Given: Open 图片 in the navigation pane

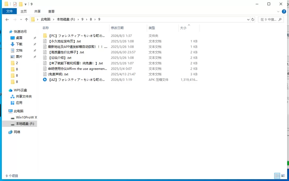Looking at the screenshot, I should click(19, 57).
